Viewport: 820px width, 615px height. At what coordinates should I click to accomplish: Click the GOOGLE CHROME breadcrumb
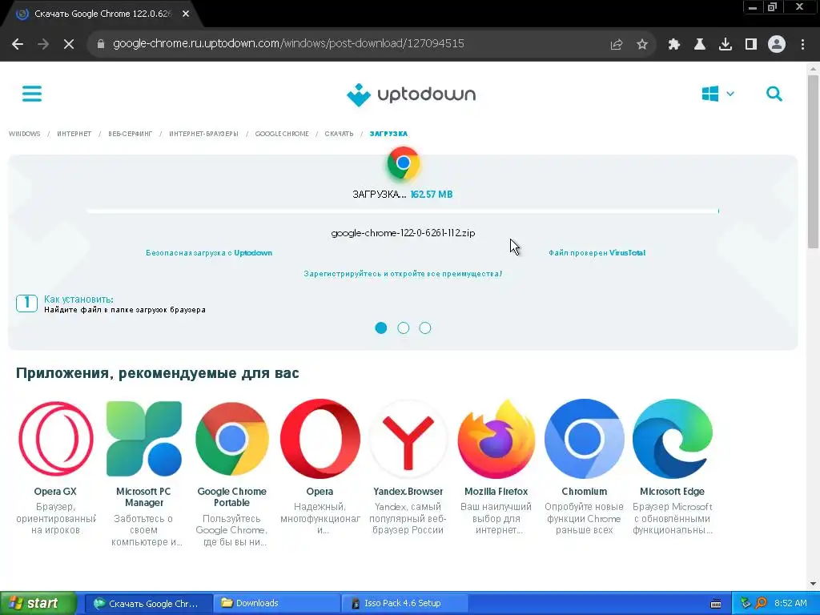282,134
